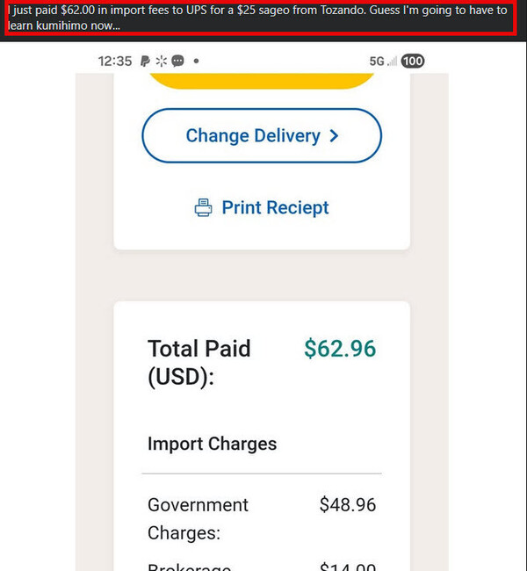Open the Print Reciept link
Screen dimensions: 527x571
(x=275, y=208)
